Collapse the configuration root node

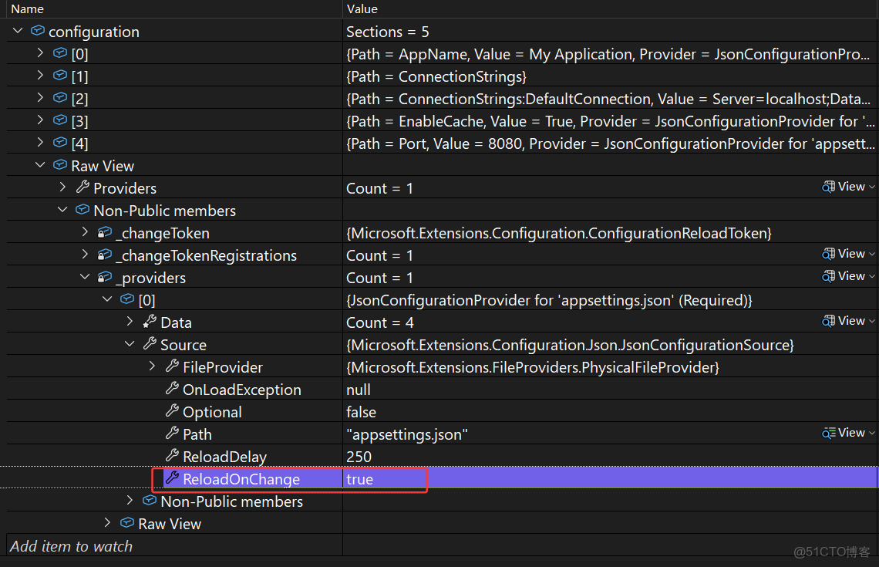coord(18,32)
